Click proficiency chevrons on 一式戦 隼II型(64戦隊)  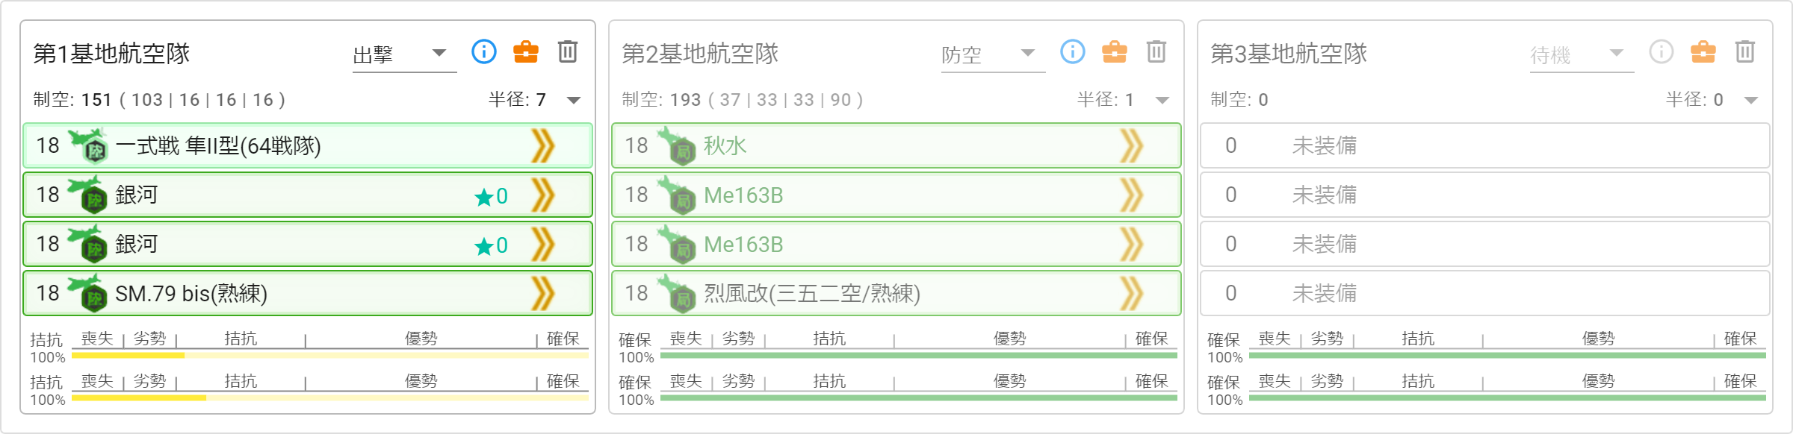pos(543,145)
